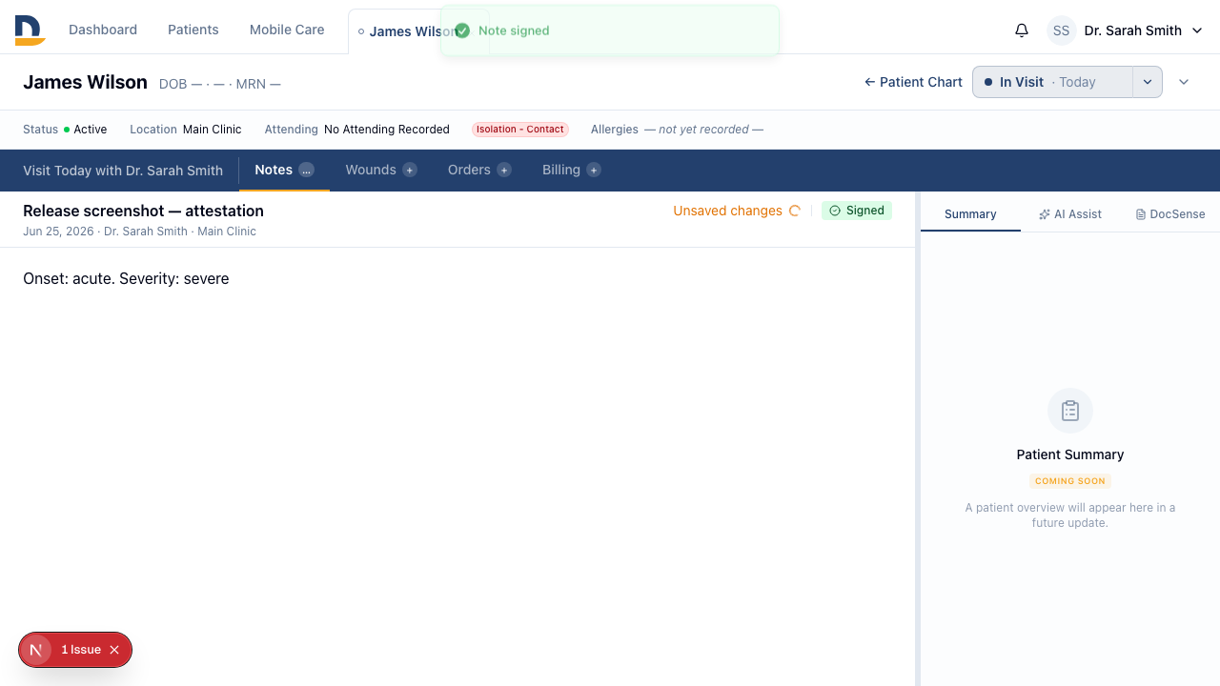Click the 'Unsaved changes' text

point(727,211)
